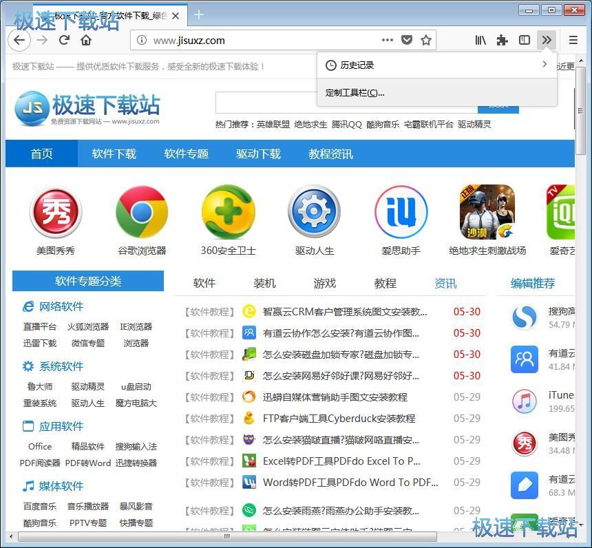This screenshot has width=592, height=548.
Task: Click the 搜狗输入法 link
Action: [x=136, y=446]
